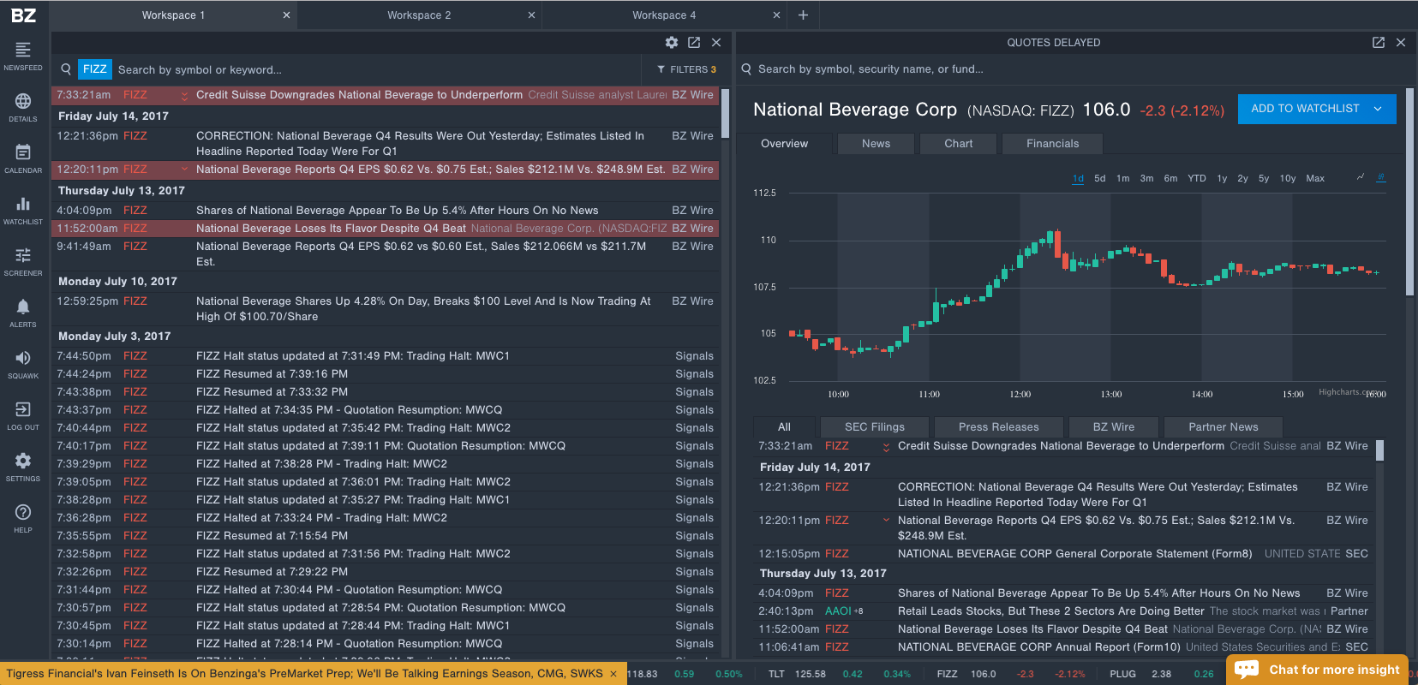Click the BZ logo
This screenshot has width=1418, height=685.
23,15
